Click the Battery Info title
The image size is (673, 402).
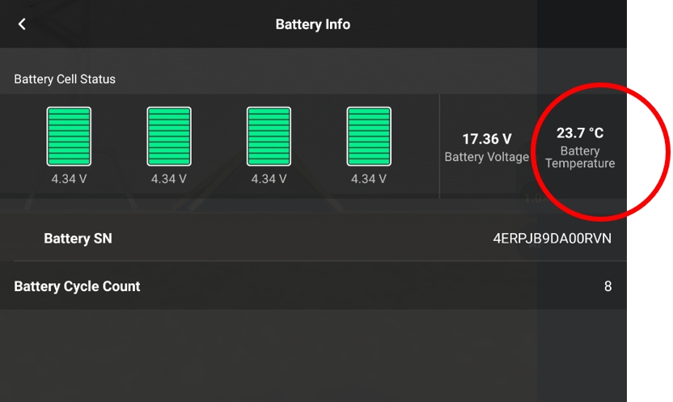(313, 24)
